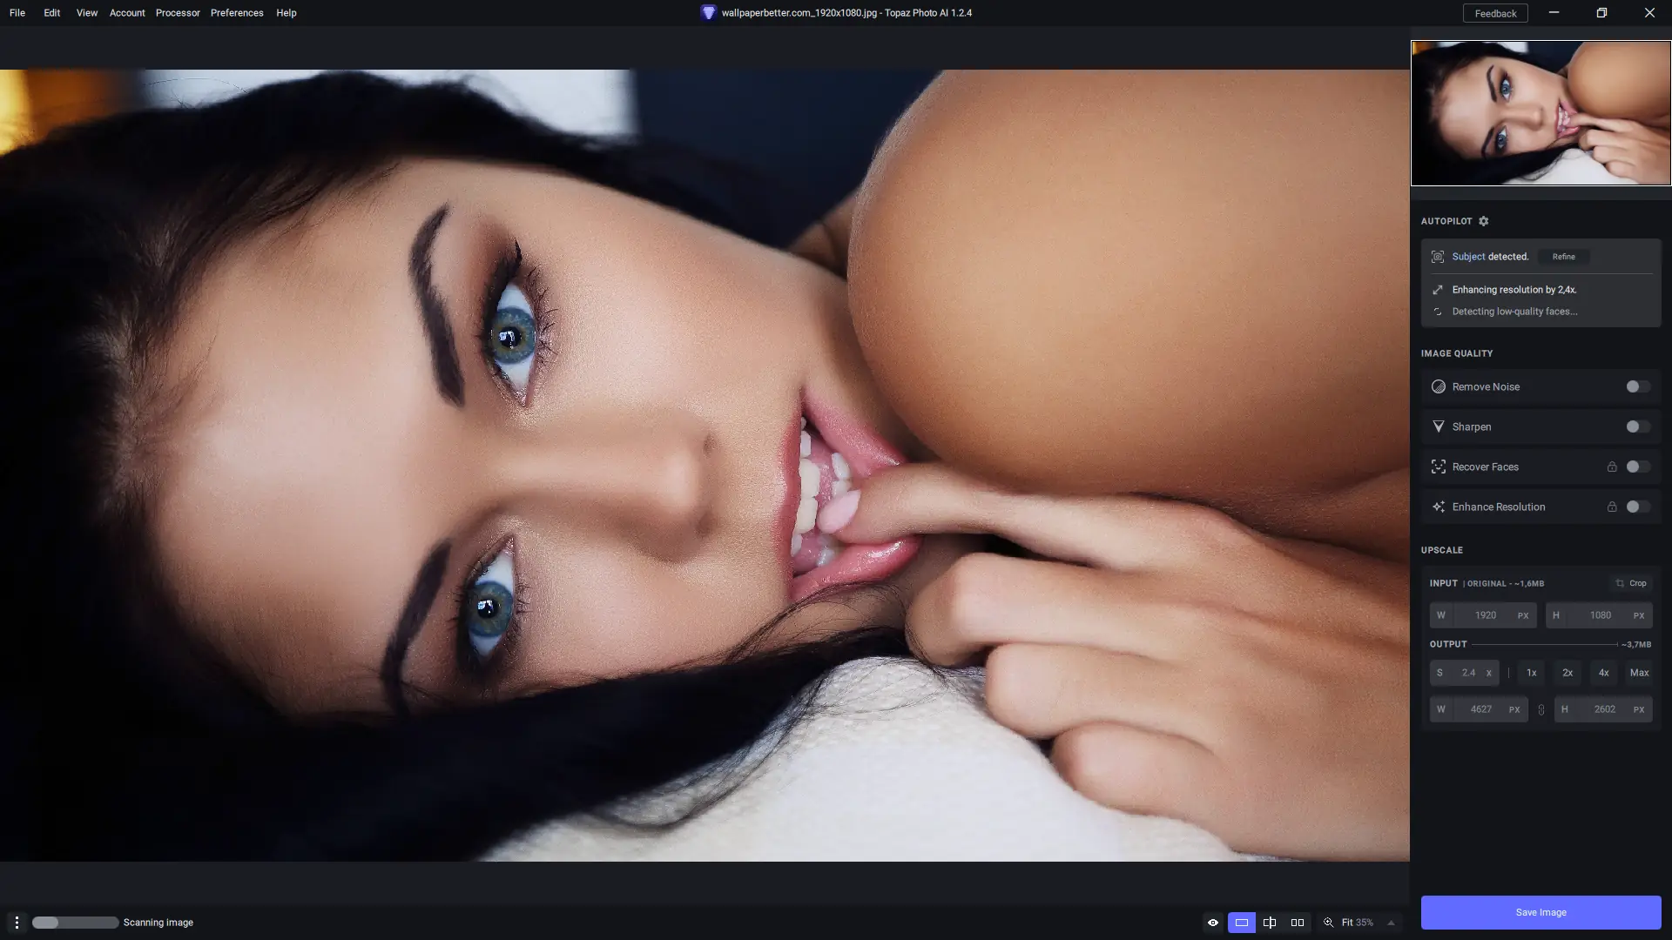Screen dimensions: 1672x940
Task: Click the Refine subject button
Action: tap(1563, 257)
